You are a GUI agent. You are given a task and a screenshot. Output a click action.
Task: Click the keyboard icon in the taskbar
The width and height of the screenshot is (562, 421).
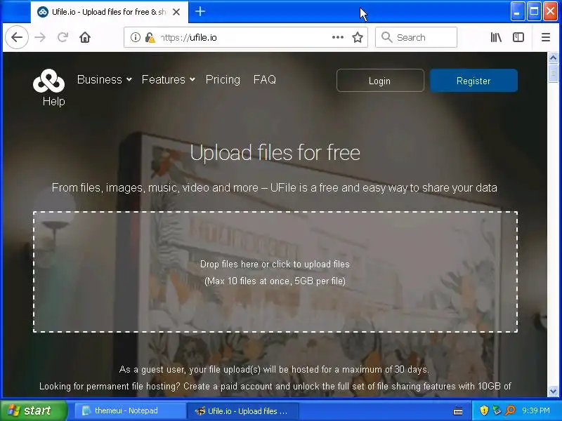coord(458,410)
